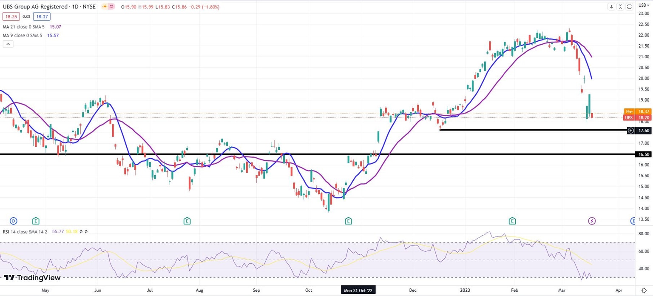Click the 0.02 spread value
This screenshot has height=296, width=653.
pyautogui.click(x=26, y=17)
